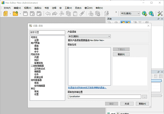Click the 关闭 button in the dialog
This screenshot has height=114, width=164.
[x=127, y=104]
